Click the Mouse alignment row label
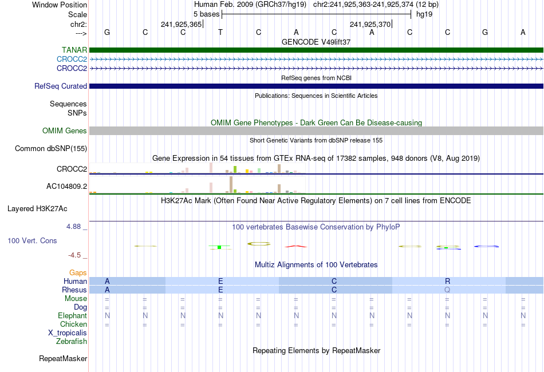 [x=76, y=299]
